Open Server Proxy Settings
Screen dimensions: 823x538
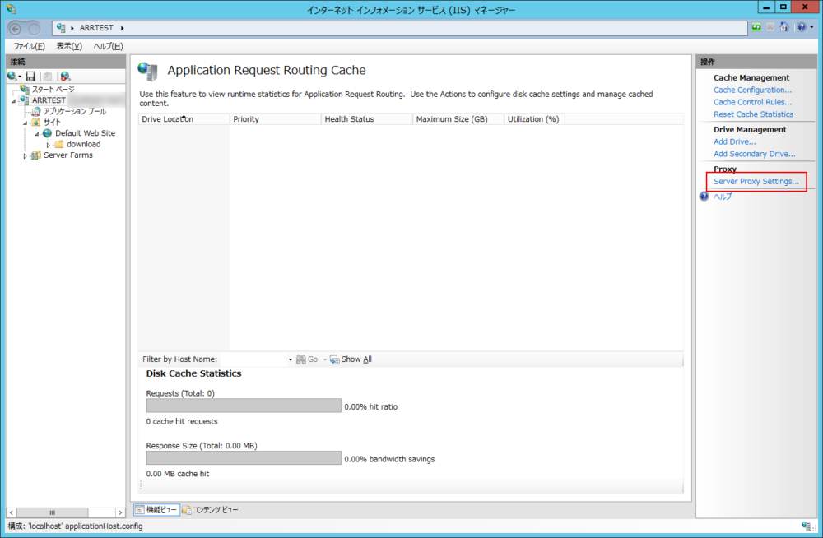(756, 181)
